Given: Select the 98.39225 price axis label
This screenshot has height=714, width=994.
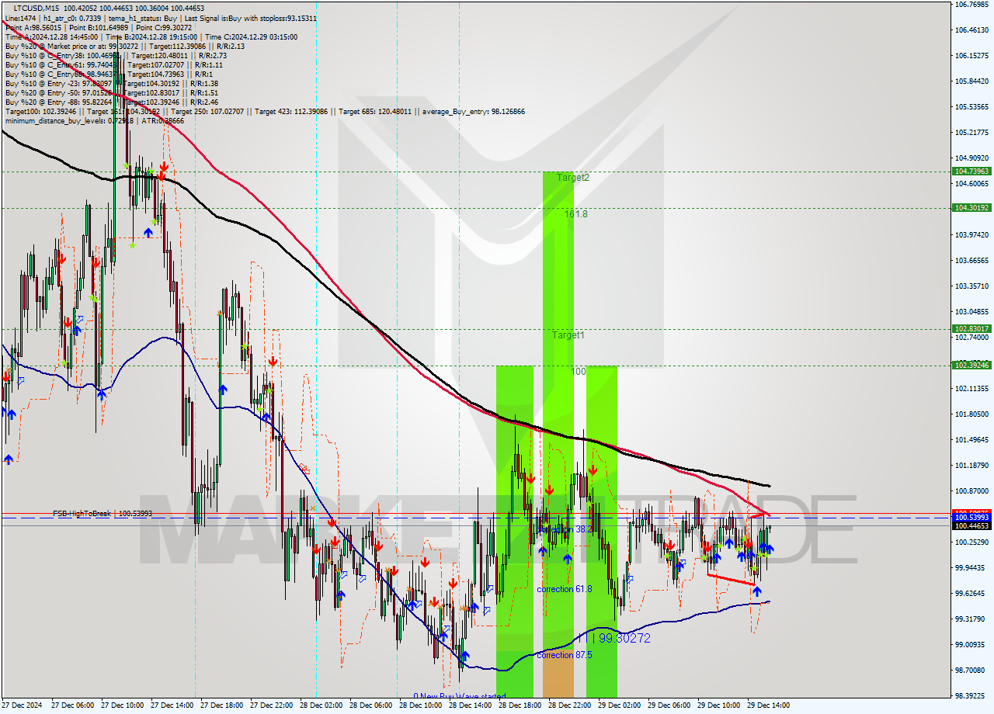Looking at the screenshot, I should (x=972, y=695).
